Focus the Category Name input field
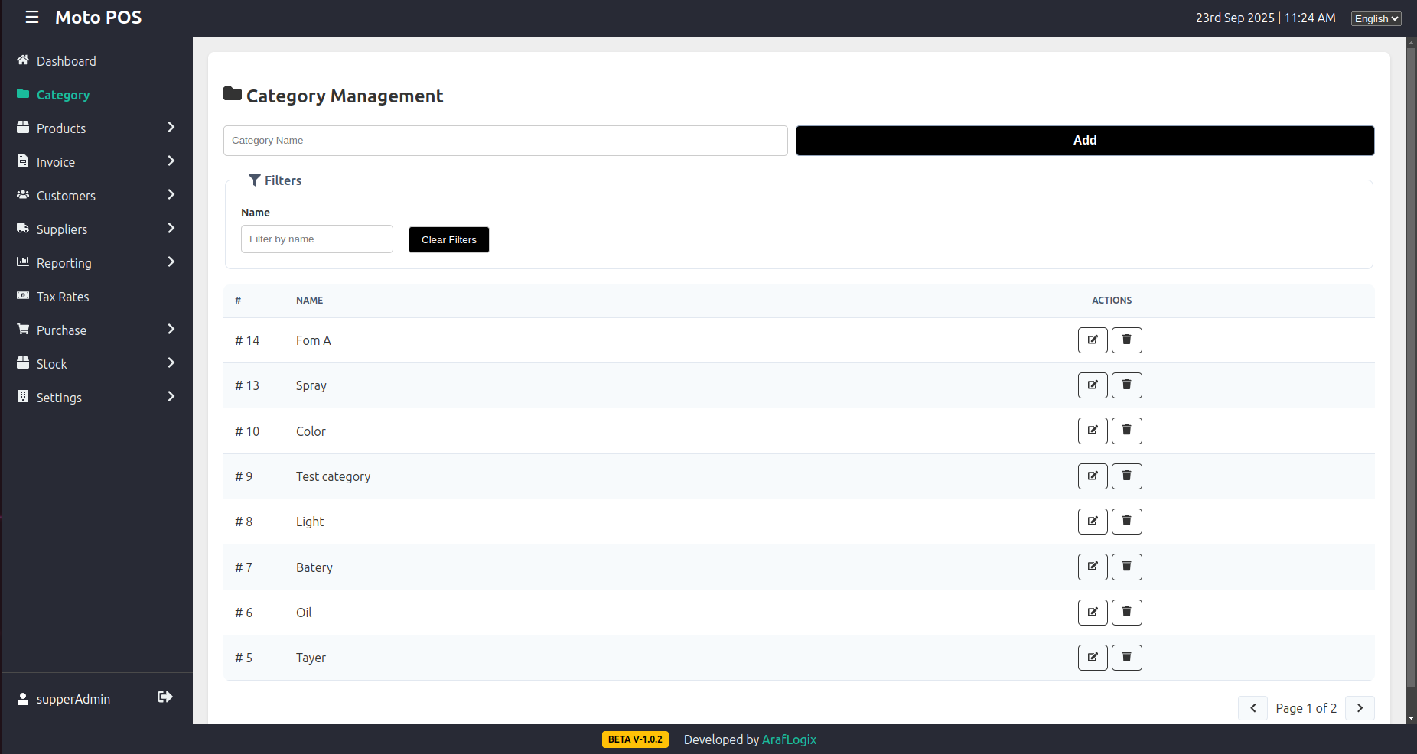 (505, 141)
